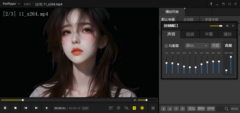Screen dimensions: 240x113
Task: Switch to the 字幕 tab
Action: 209,34
